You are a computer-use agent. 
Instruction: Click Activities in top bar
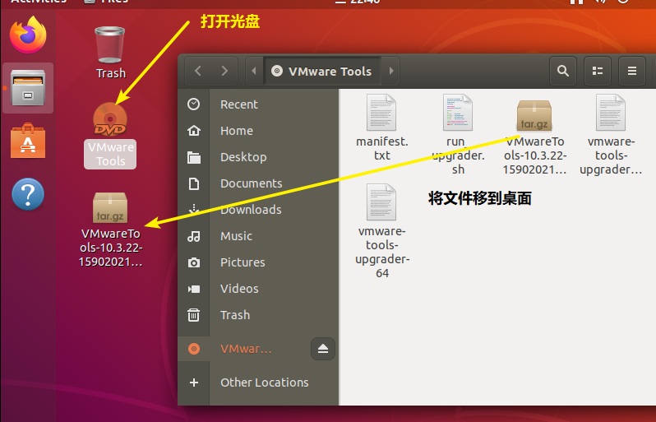[x=39, y=2]
